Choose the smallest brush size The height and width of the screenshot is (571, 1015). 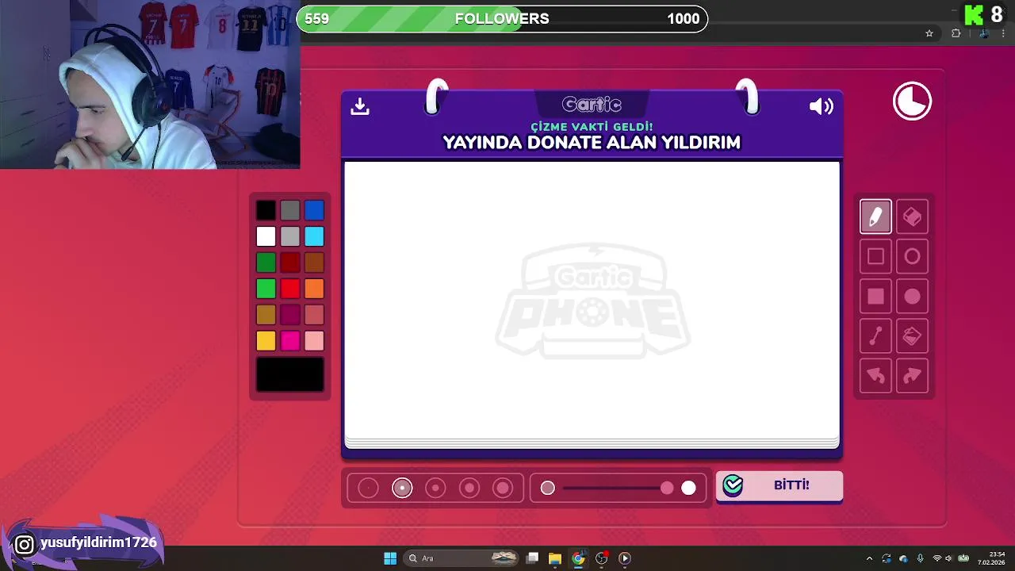click(368, 488)
